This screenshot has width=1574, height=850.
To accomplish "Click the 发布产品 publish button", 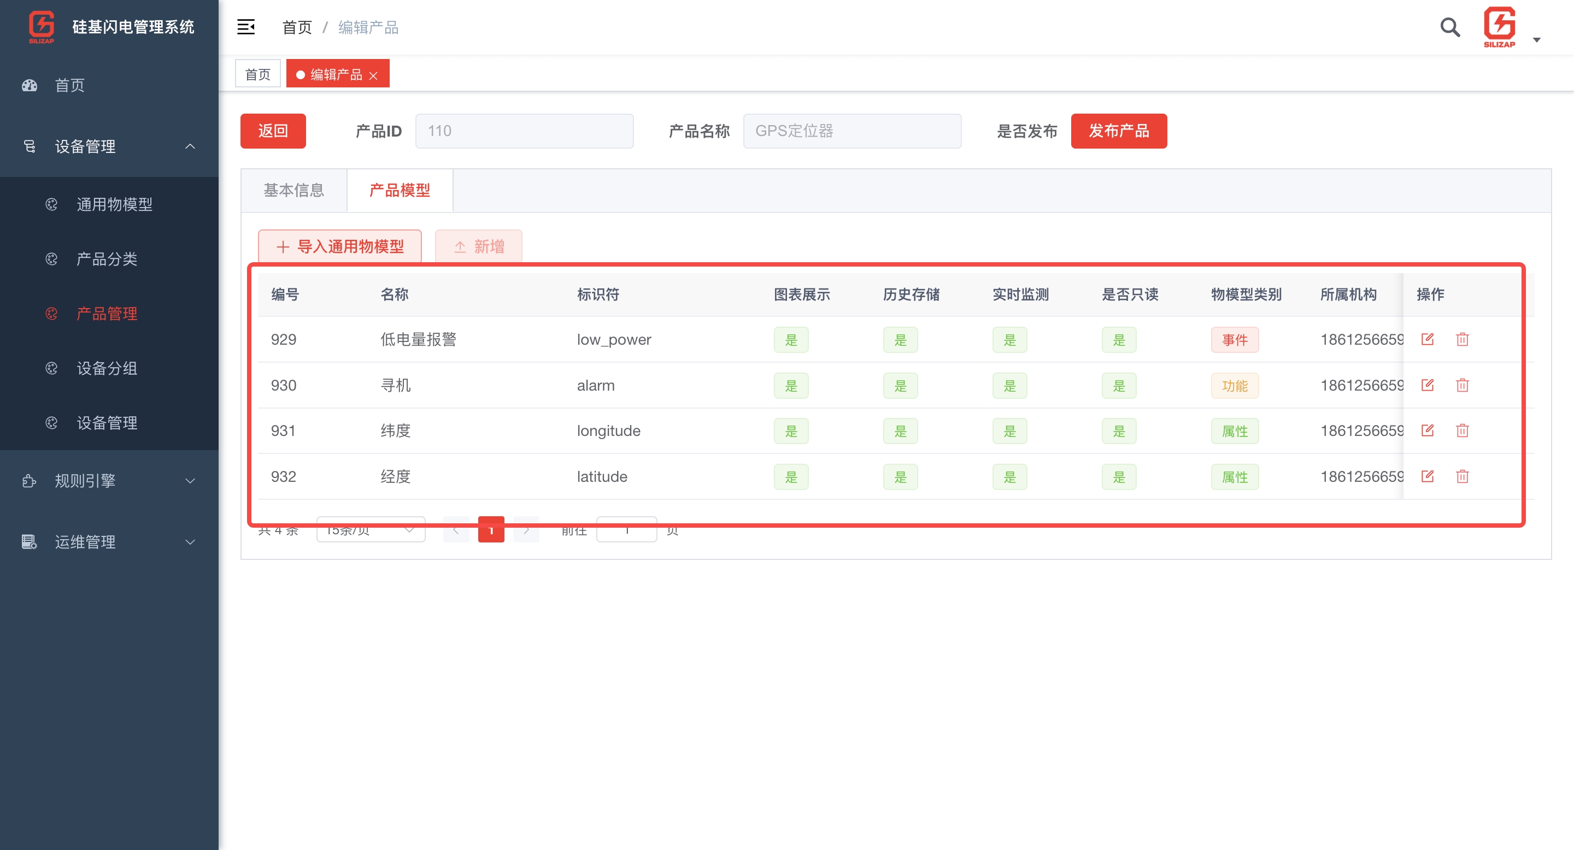I will tap(1119, 131).
